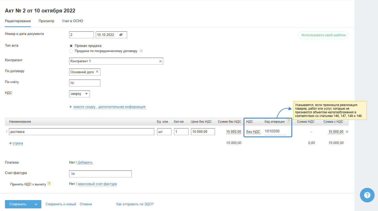Clear the Контрагент 1 field
The image size is (378, 211).
160,61
